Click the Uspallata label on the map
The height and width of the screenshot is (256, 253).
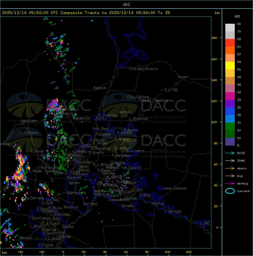(x=29, y=121)
